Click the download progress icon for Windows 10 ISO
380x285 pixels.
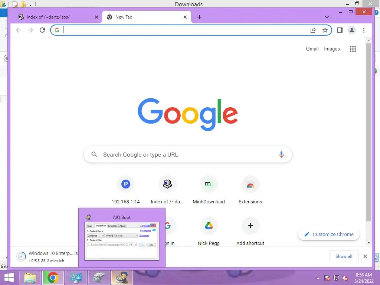tap(21, 256)
